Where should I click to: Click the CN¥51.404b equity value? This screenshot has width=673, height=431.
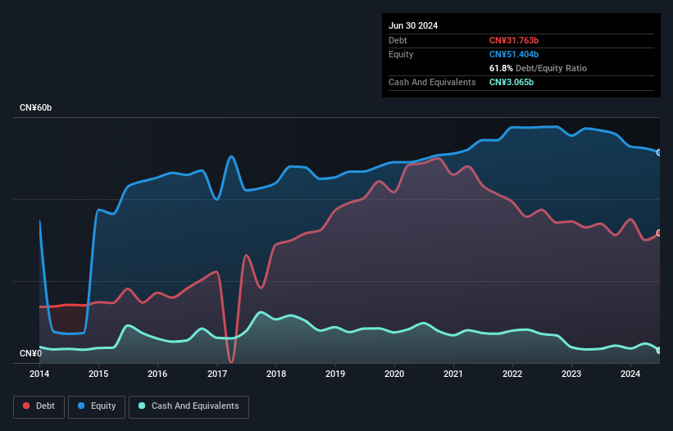pos(514,54)
